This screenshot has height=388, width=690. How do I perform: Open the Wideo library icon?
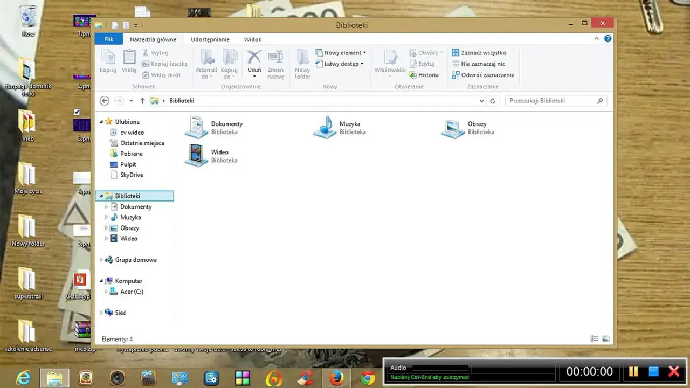click(196, 155)
